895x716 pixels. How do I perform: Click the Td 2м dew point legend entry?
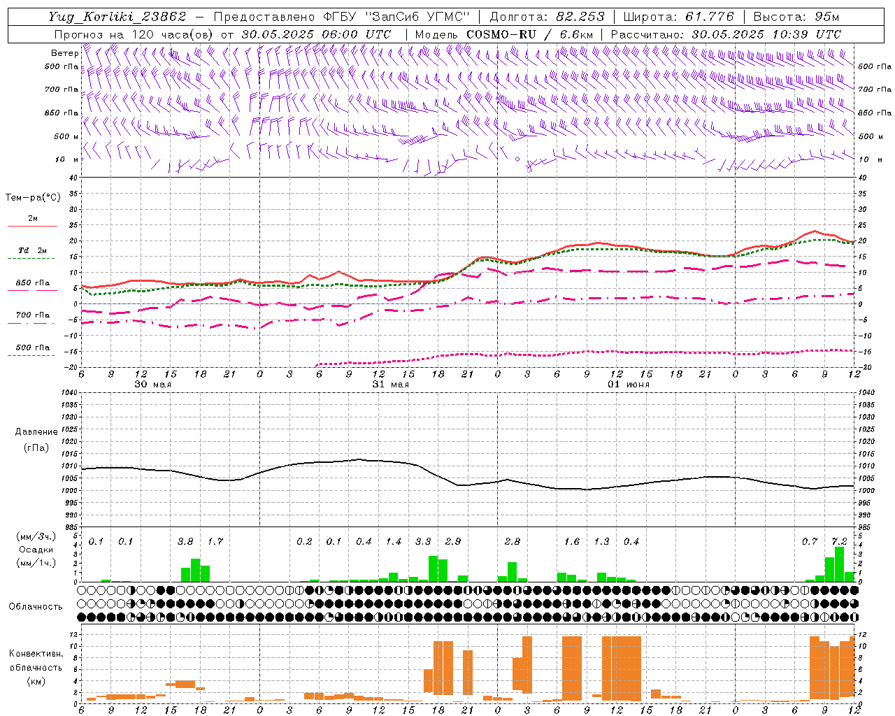pyautogui.click(x=33, y=250)
